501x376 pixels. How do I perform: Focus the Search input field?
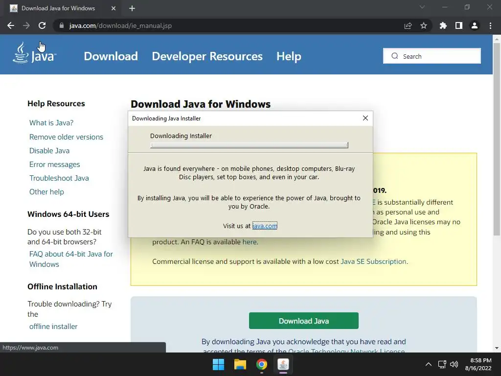[x=432, y=56]
